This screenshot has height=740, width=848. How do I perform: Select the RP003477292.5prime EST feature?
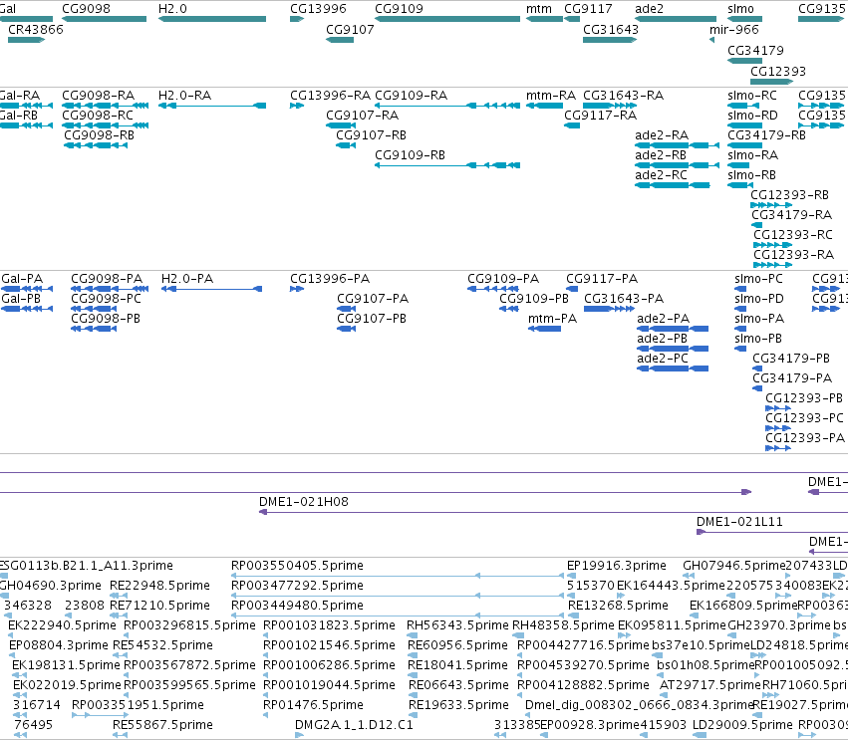(398, 596)
